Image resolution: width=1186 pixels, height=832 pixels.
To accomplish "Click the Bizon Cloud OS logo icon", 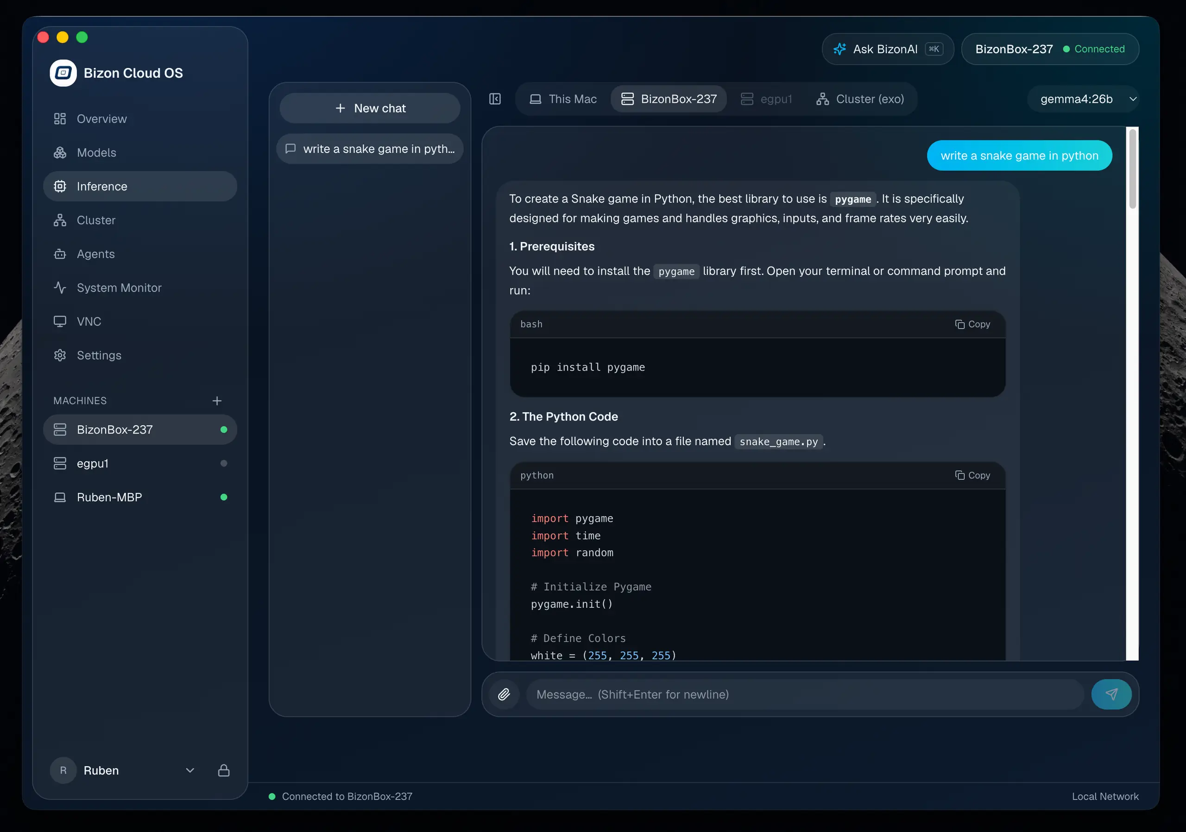I will 63,73.
